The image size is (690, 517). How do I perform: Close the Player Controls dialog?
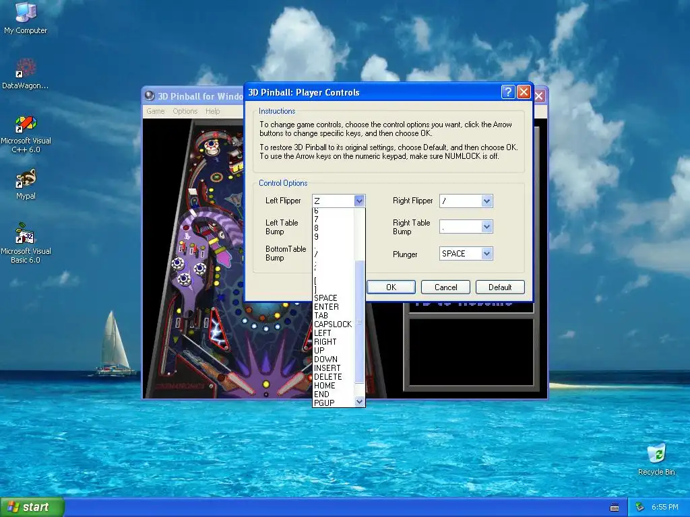(523, 92)
